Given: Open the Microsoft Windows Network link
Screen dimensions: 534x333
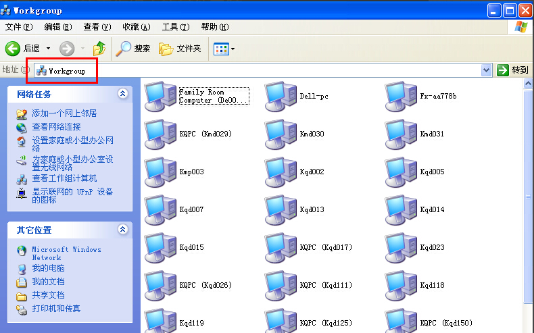Looking at the screenshot, I should pos(66,253).
